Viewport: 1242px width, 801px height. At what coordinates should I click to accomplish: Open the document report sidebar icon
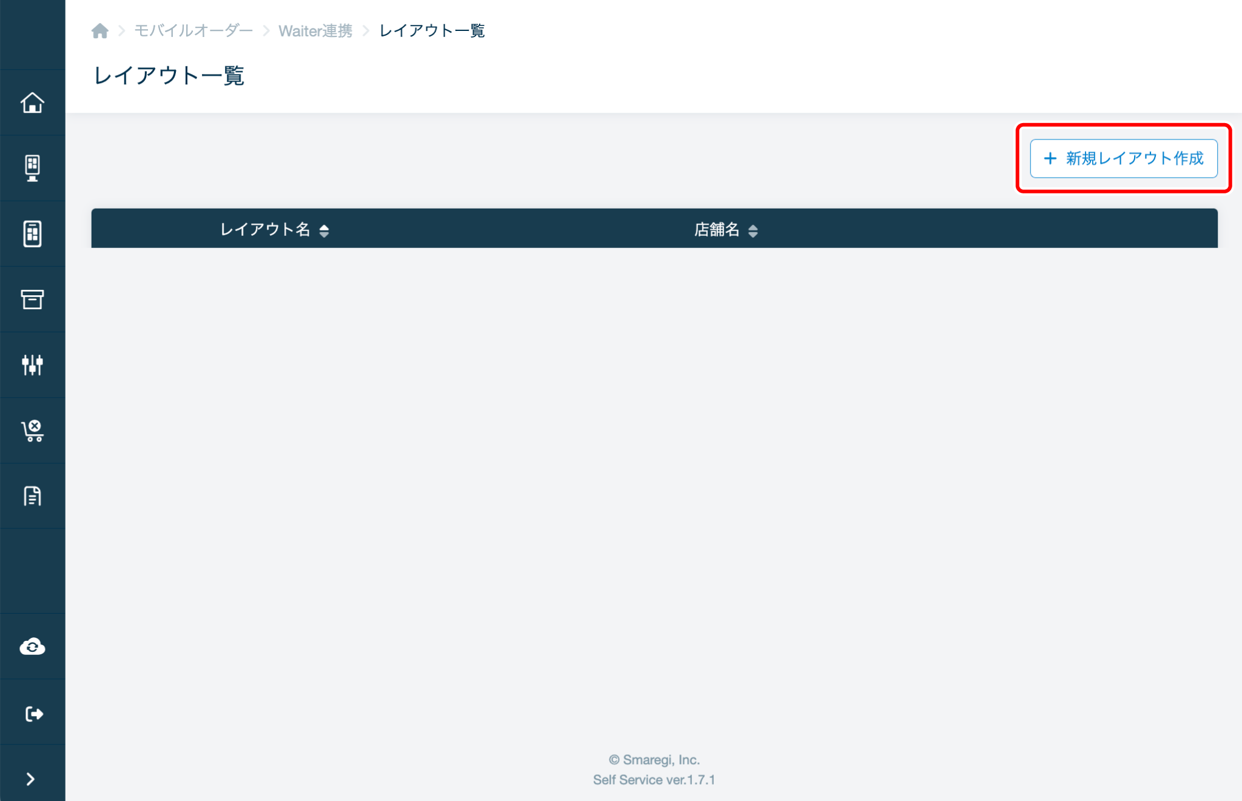pyautogui.click(x=32, y=496)
